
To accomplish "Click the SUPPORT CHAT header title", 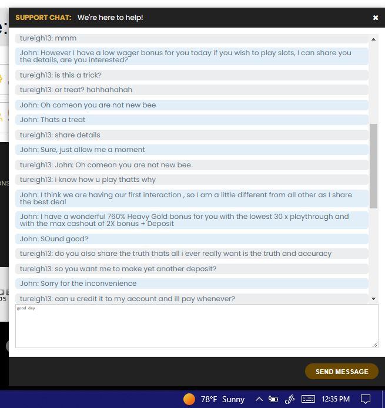I will (43, 18).
